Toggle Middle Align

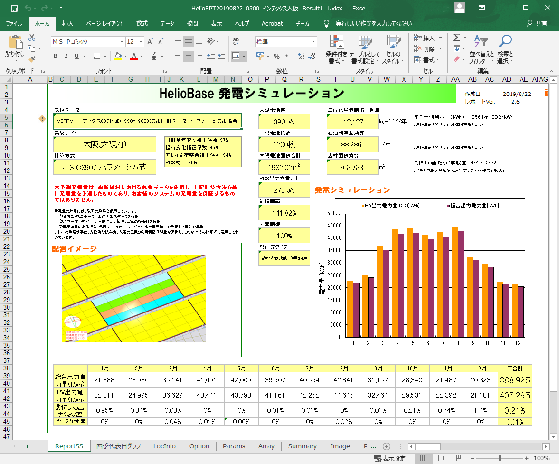[x=189, y=41]
